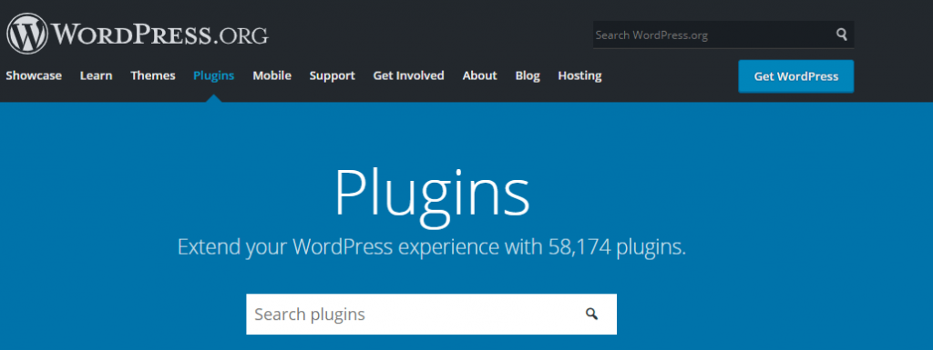Go to the Learn page
Image resolution: width=933 pixels, height=350 pixels.
pyautogui.click(x=97, y=76)
